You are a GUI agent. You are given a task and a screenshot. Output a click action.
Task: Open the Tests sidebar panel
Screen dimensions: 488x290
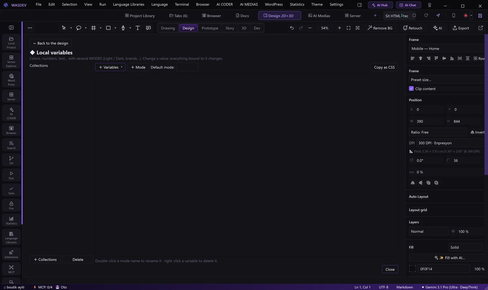click(x=11, y=190)
